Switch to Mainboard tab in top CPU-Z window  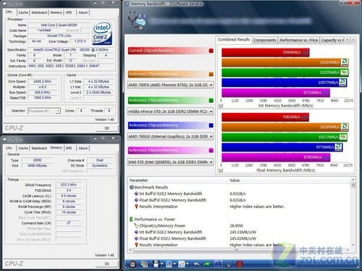pos(39,12)
